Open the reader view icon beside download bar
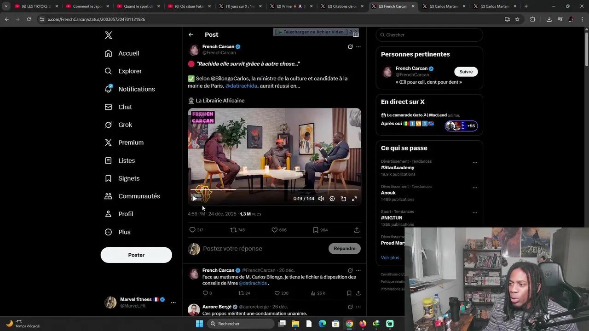The height and width of the screenshot is (331, 589). [356, 34]
